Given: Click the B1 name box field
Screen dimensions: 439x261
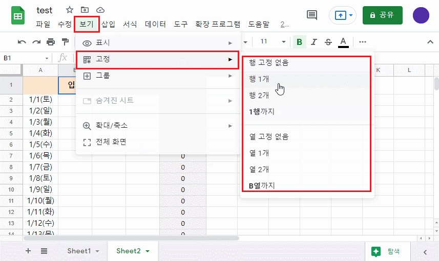Looking at the screenshot, I should pos(23,58).
